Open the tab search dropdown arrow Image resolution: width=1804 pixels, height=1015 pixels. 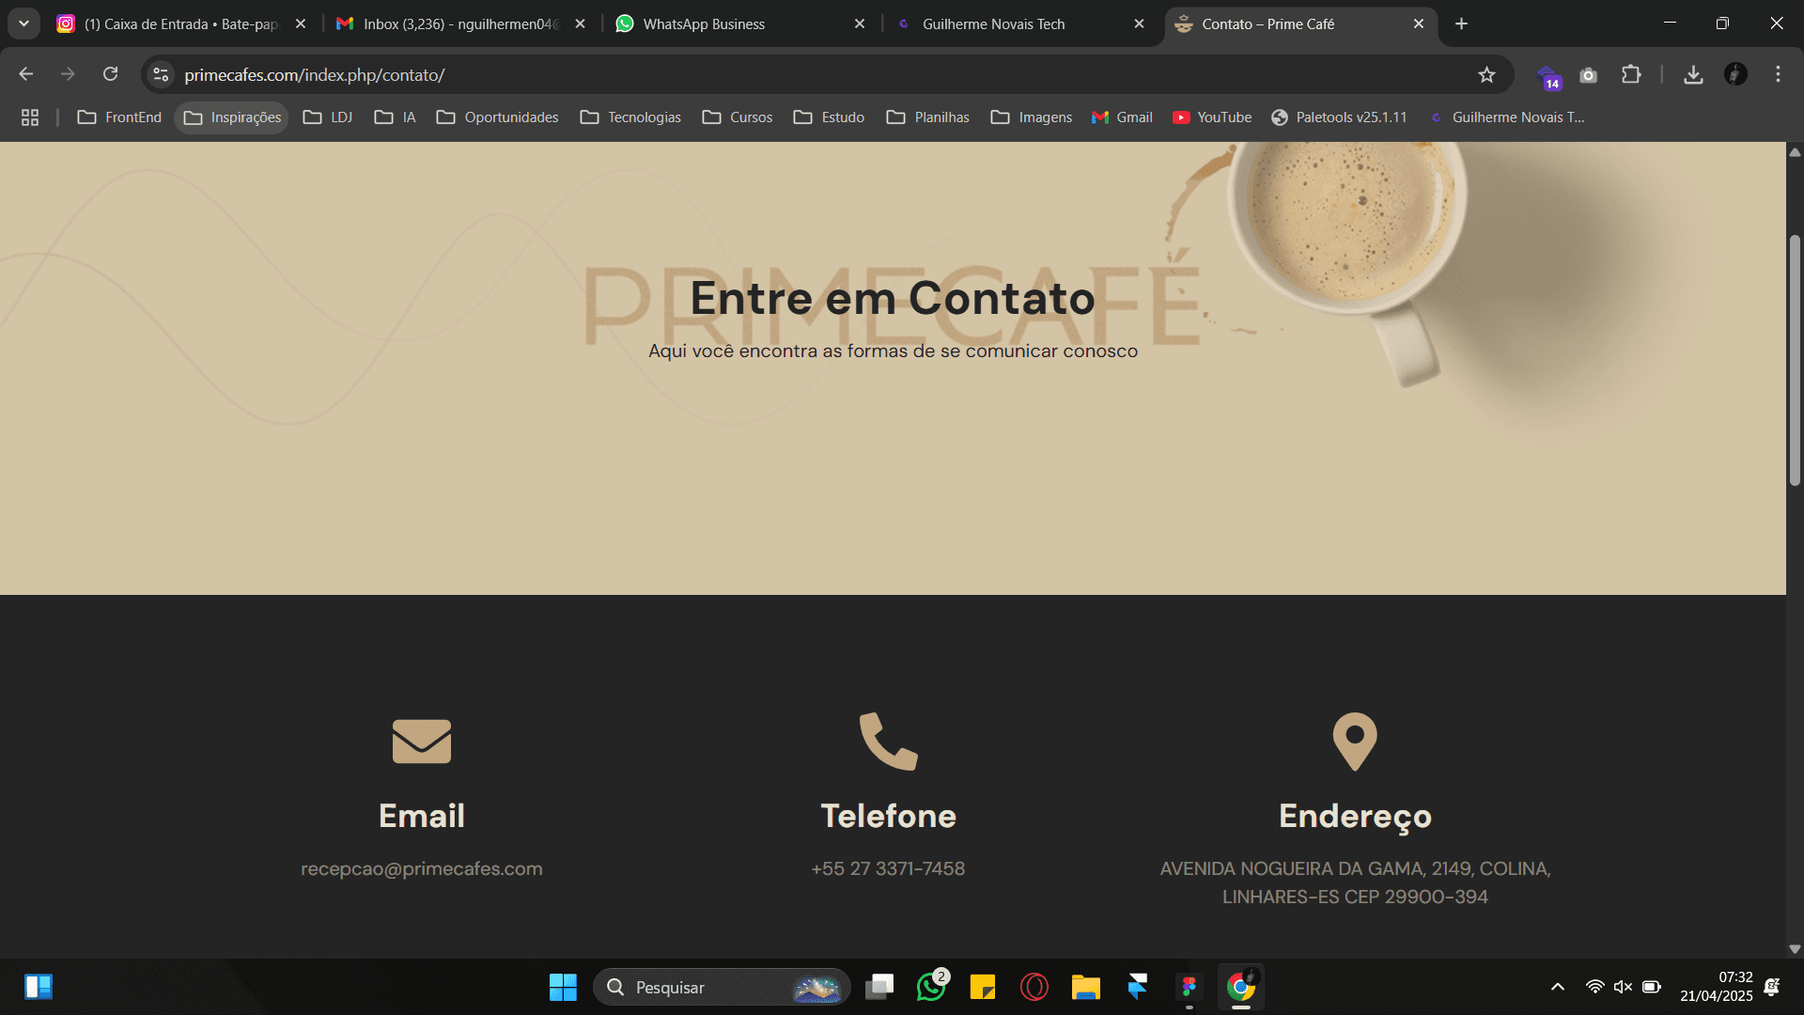(x=23, y=23)
